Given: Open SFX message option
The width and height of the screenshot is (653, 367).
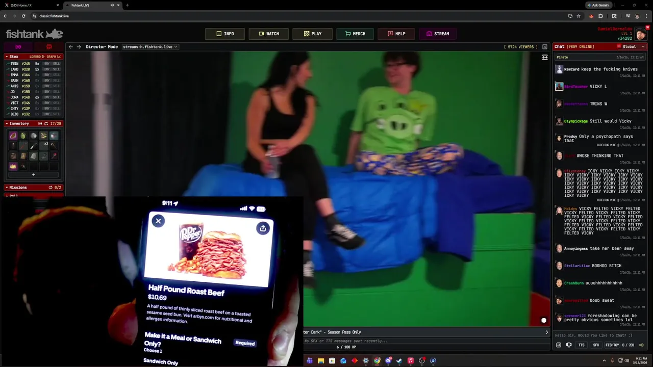Looking at the screenshot, I should (596, 345).
